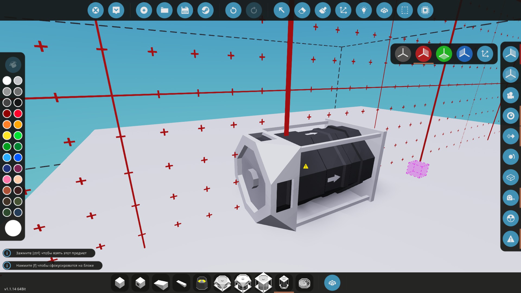Image resolution: width=521 pixels, height=293 pixels.
Task: Select the cube with hole in hotbar
Action: (x=140, y=283)
